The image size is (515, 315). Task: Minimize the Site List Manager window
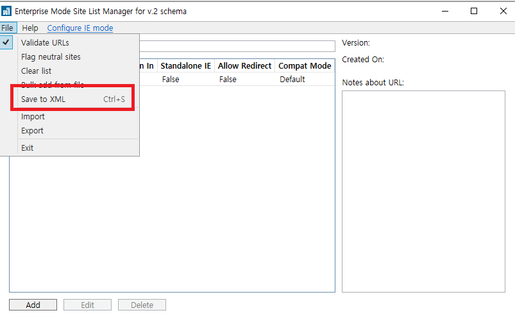tap(445, 11)
